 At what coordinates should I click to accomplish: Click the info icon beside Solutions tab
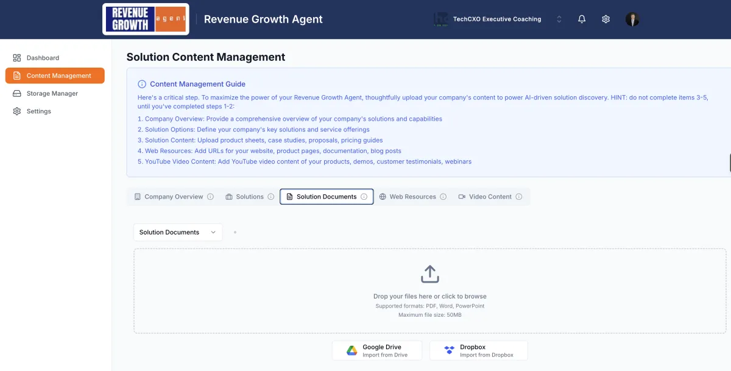click(x=271, y=197)
